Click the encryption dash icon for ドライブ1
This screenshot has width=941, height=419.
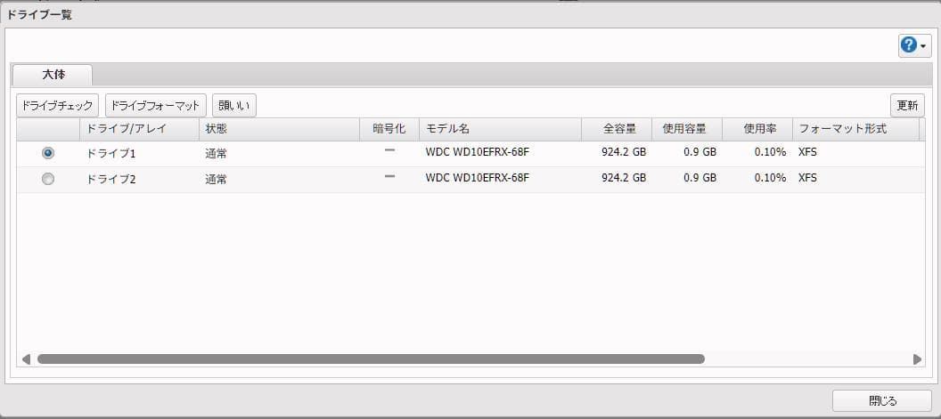tap(389, 151)
